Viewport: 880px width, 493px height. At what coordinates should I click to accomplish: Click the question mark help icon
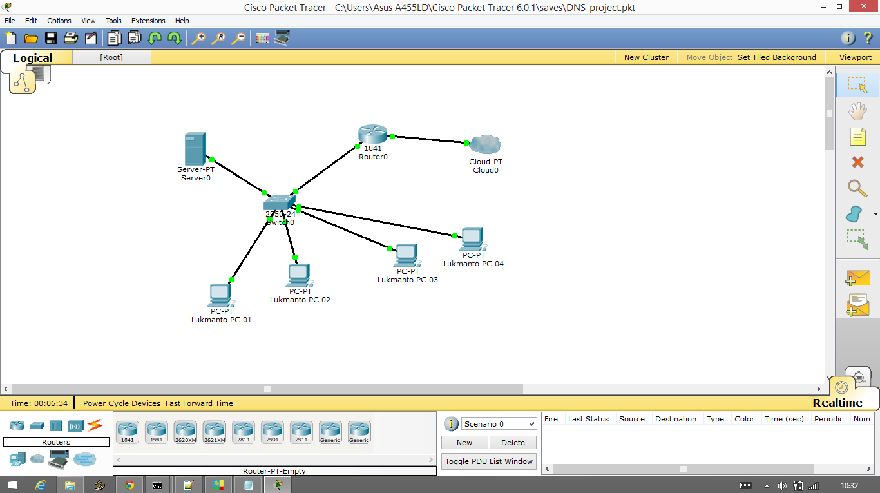868,38
